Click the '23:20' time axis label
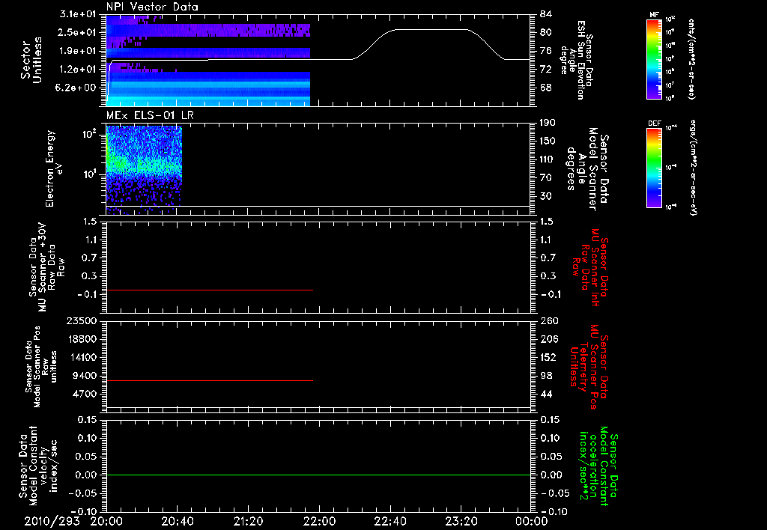767x530 pixels. 461,521
